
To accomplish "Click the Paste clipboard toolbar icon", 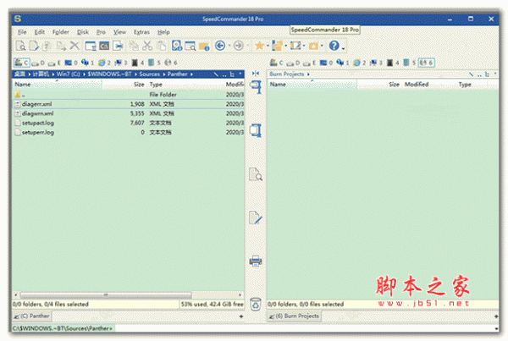I will click(161, 46).
